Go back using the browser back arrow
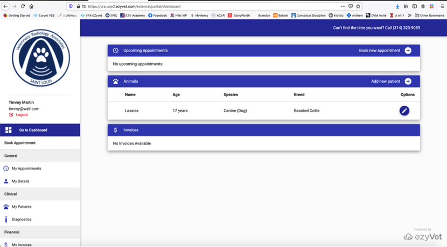The image size is (447, 247). (6, 6)
